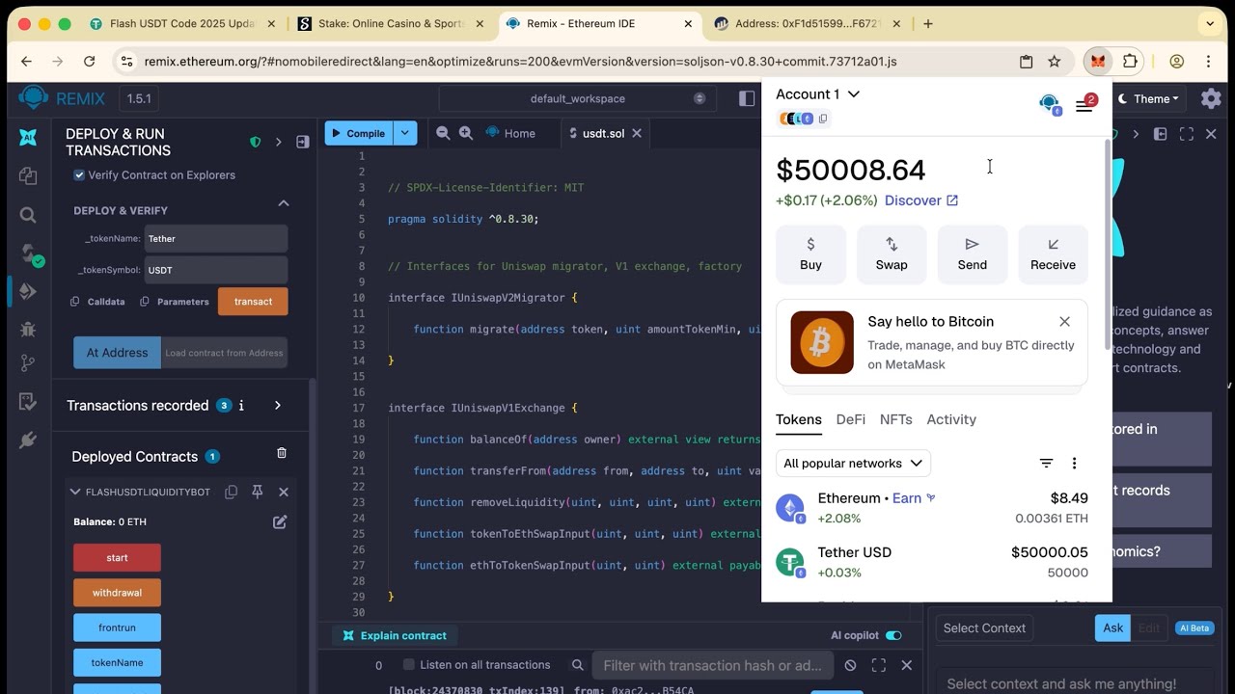Open the token list filter icon
This screenshot has height=694, width=1235.
(x=1046, y=464)
